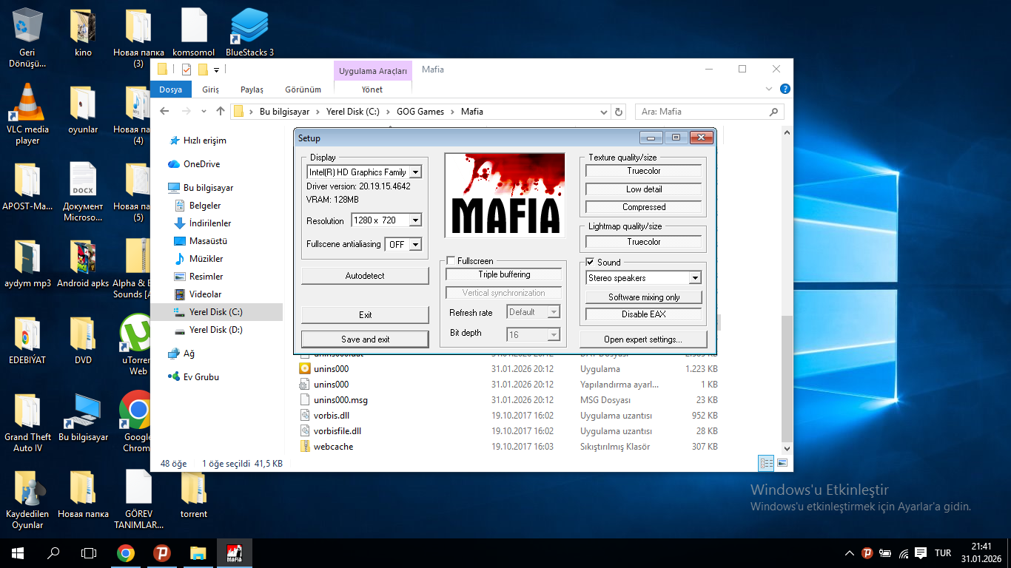Open File Explorer help
Screen dimensions: 1011x568
(785, 89)
